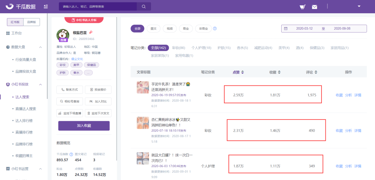The width and height of the screenshot is (375, 180).
Task: Filter notes by 个人护理(18)
Action: [201, 48]
